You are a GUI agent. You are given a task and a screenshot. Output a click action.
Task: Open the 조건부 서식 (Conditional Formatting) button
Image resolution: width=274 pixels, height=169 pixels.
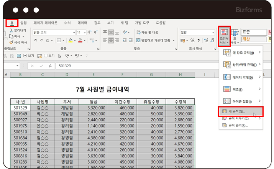click(x=224, y=36)
